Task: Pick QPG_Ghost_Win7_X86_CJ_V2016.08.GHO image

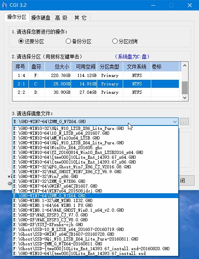Action: click(95, 167)
